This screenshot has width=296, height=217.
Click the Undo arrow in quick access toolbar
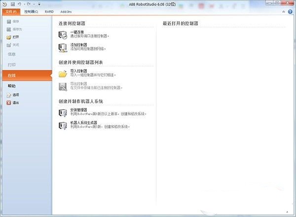[19, 4]
